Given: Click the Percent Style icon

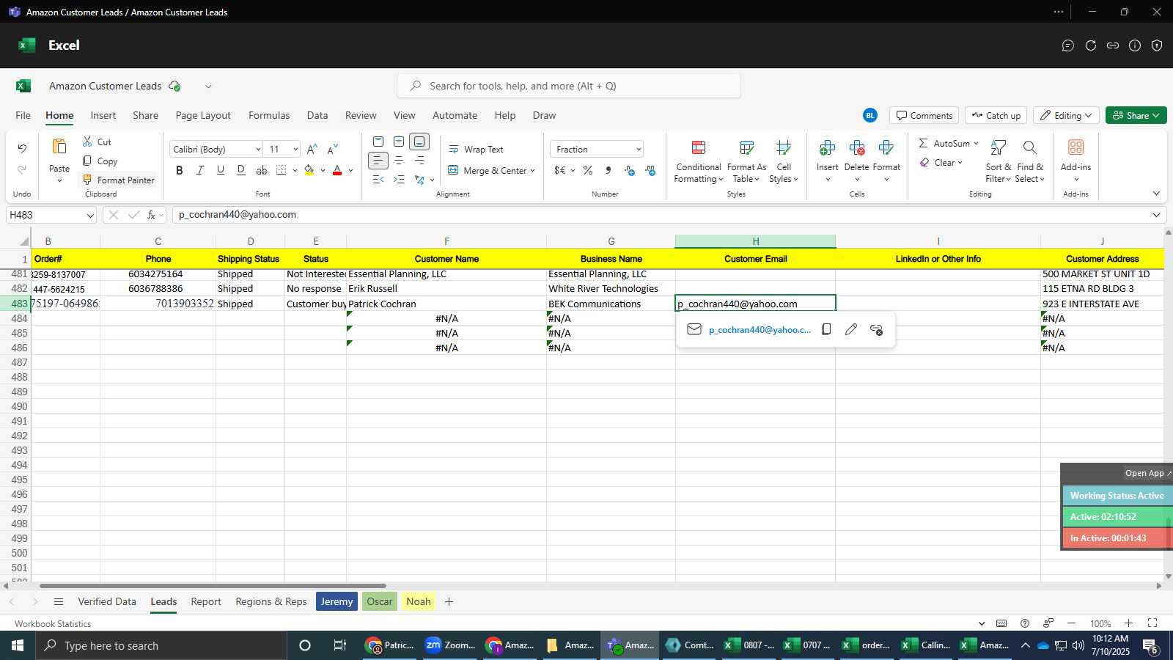Looking at the screenshot, I should (588, 170).
